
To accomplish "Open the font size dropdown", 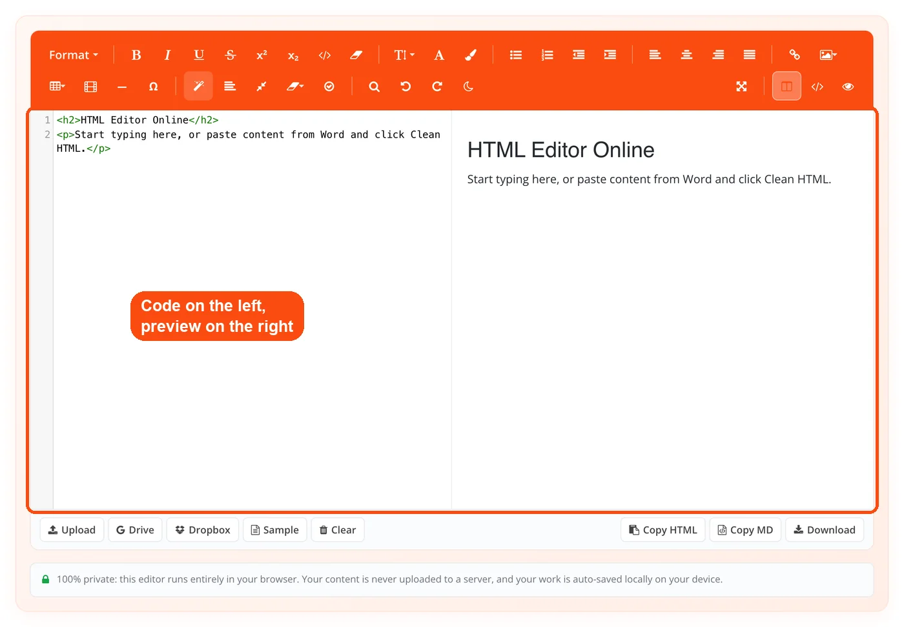I will [x=404, y=55].
